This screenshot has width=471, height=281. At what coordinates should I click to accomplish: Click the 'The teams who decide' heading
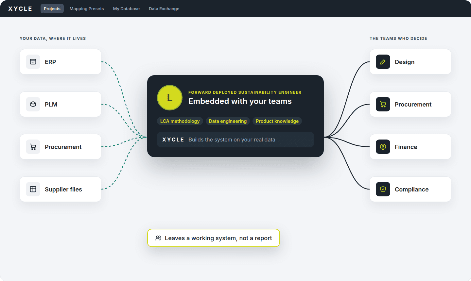398,39
